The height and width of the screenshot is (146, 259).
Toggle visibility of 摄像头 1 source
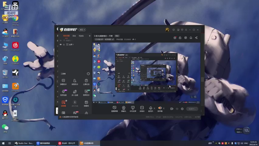coord(61,40)
